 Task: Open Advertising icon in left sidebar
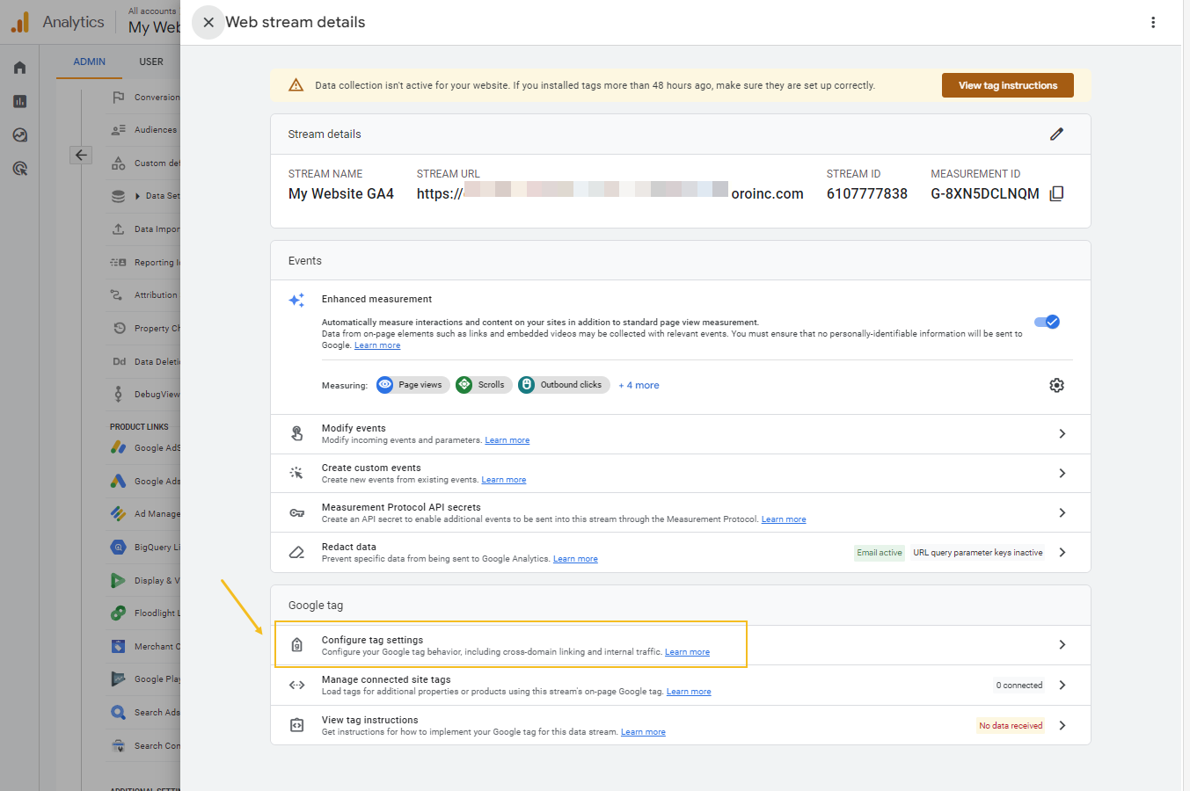click(19, 169)
